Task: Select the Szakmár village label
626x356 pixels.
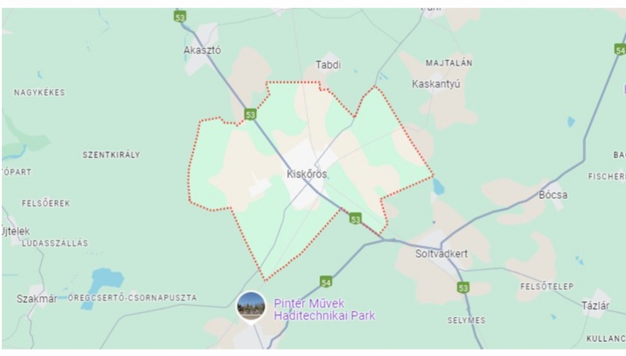Action: tap(37, 299)
